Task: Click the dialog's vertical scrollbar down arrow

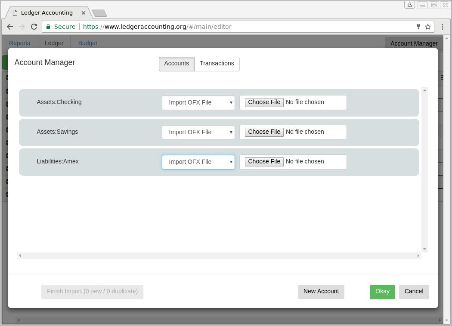Action: pyautogui.click(x=424, y=249)
